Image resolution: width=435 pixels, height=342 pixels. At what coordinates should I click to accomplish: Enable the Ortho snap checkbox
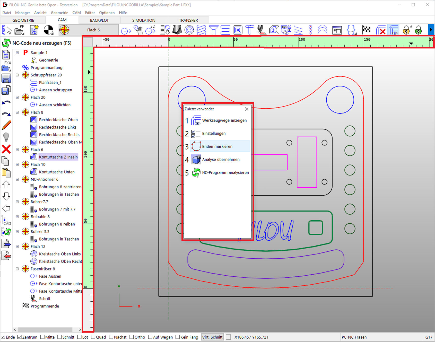click(132, 337)
